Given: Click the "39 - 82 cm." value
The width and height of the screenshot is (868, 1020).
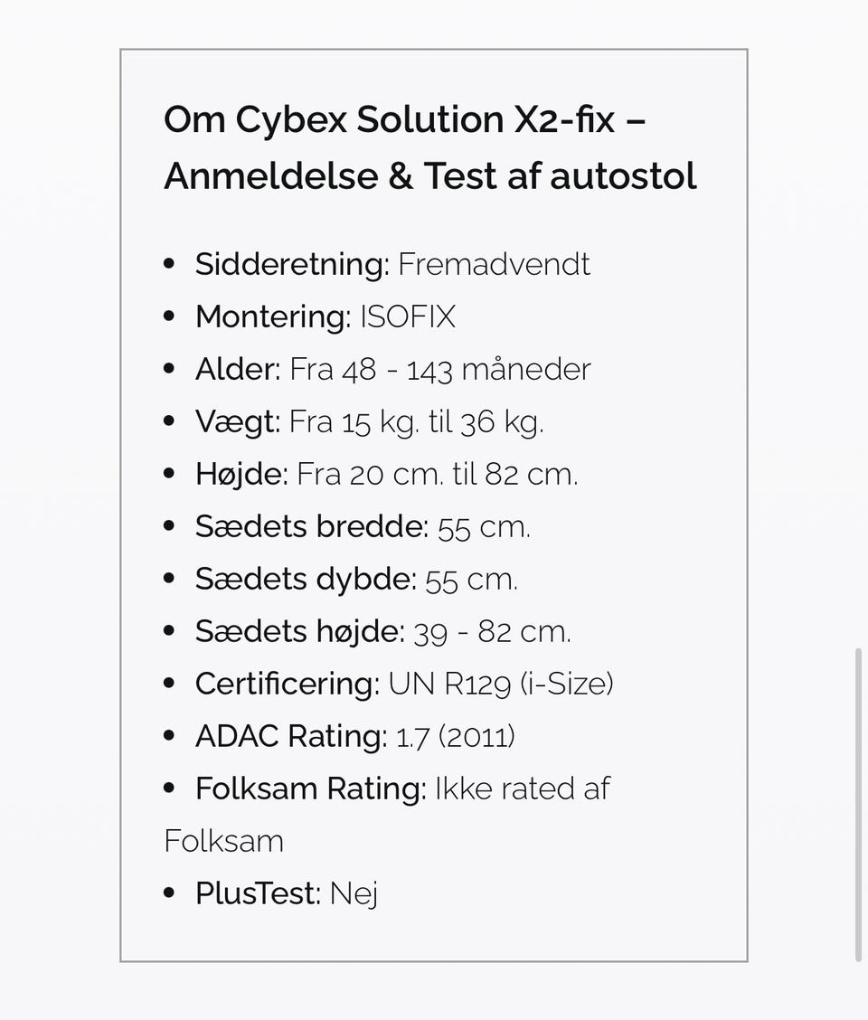Looking at the screenshot, I should [x=492, y=631].
